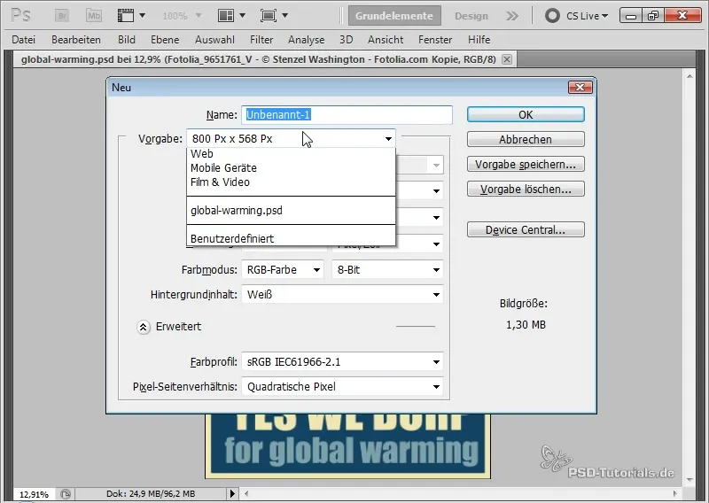Open Pixel-Seitenverhältnis Quadratische Pixel dropdown

[342, 387]
